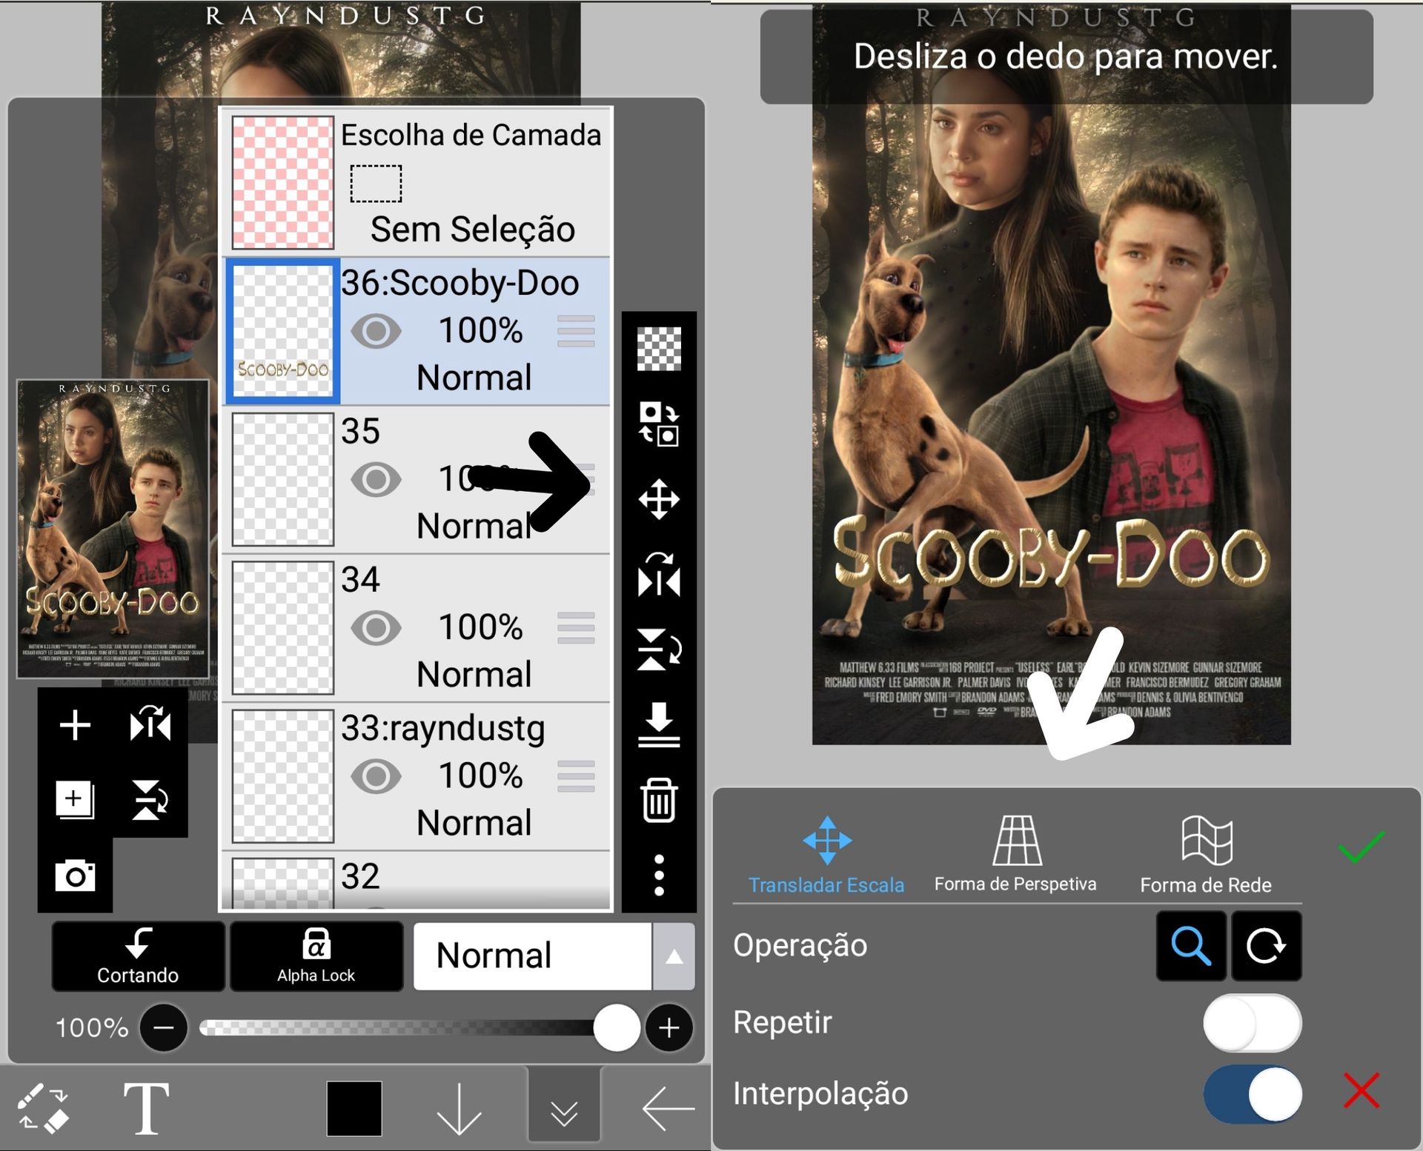Screen dimensions: 1423x1151
Task: Select the Move transform tool icon
Action: tap(659, 499)
